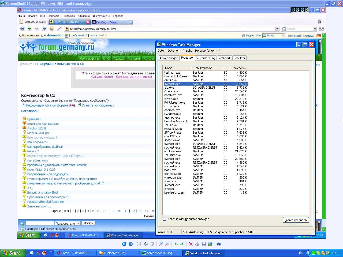
Task: Open picture viewer help icon
Action: pos(219,244)
